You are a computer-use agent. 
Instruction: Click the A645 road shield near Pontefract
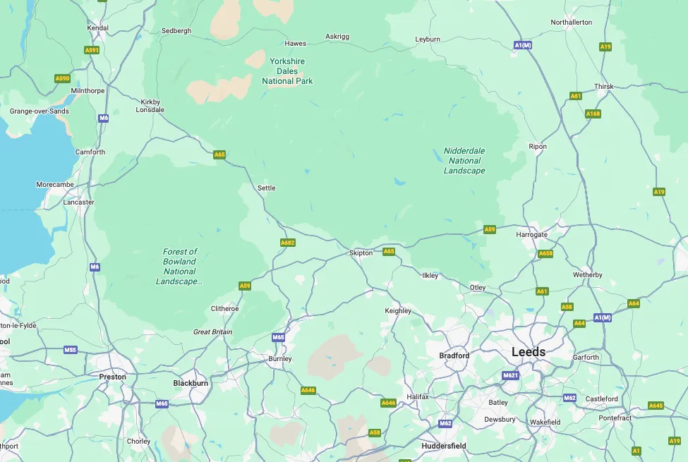coord(656,406)
